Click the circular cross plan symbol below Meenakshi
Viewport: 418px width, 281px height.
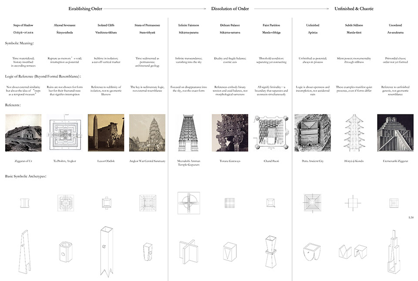pyautogui.click(x=189, y=203)
